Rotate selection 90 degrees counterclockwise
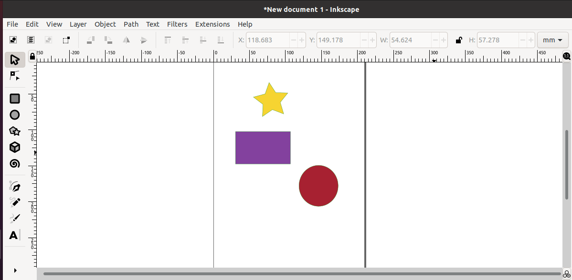Viewport: 572px width, 280px height. point(90,40)
